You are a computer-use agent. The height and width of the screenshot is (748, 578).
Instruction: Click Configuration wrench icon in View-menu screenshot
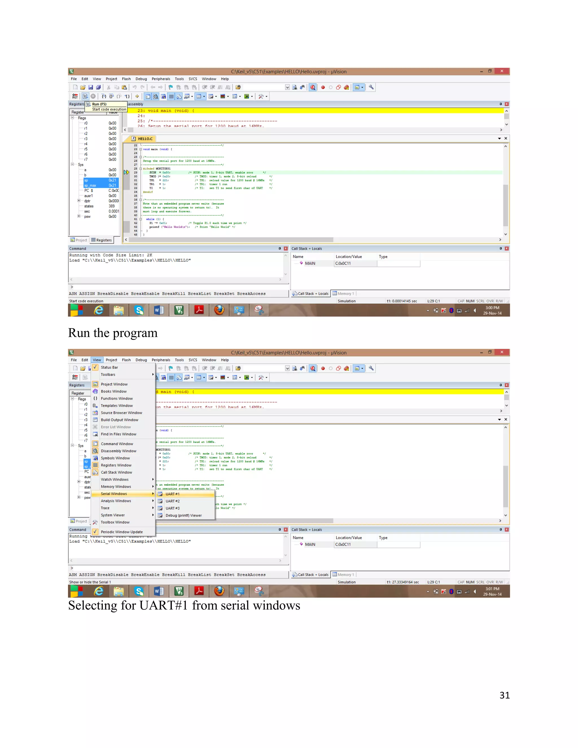point(371,369)
